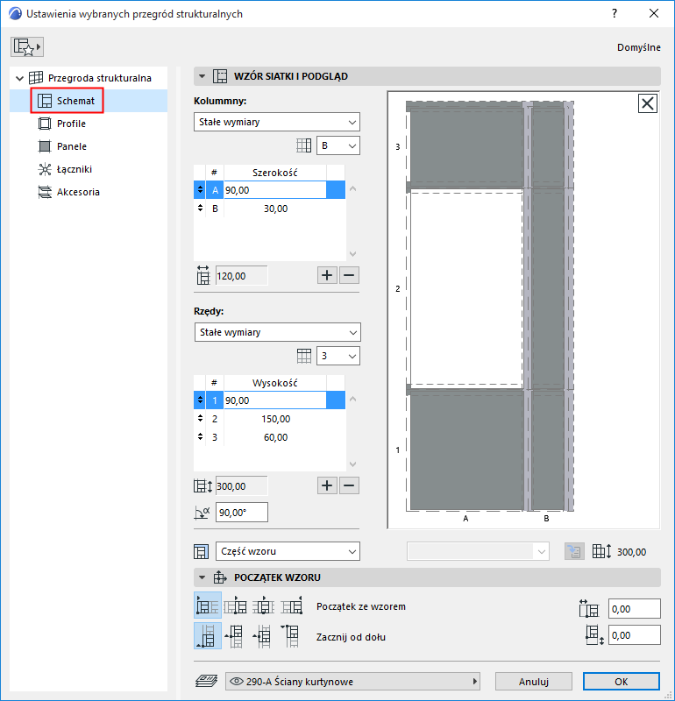The height and width of the screenshot is (701, 675).
Task: Click the total rows height field 300,00
Action: pos(242,486)
